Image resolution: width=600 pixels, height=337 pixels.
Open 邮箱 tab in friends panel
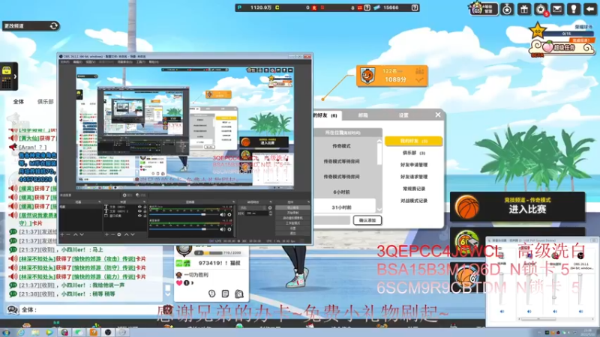pyautogui.click(x=363, y=115)
